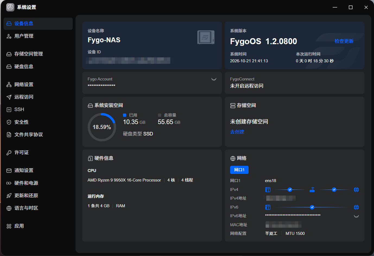Click the Fygo-NAS device name
374x256 pixels.
[104, 40]
